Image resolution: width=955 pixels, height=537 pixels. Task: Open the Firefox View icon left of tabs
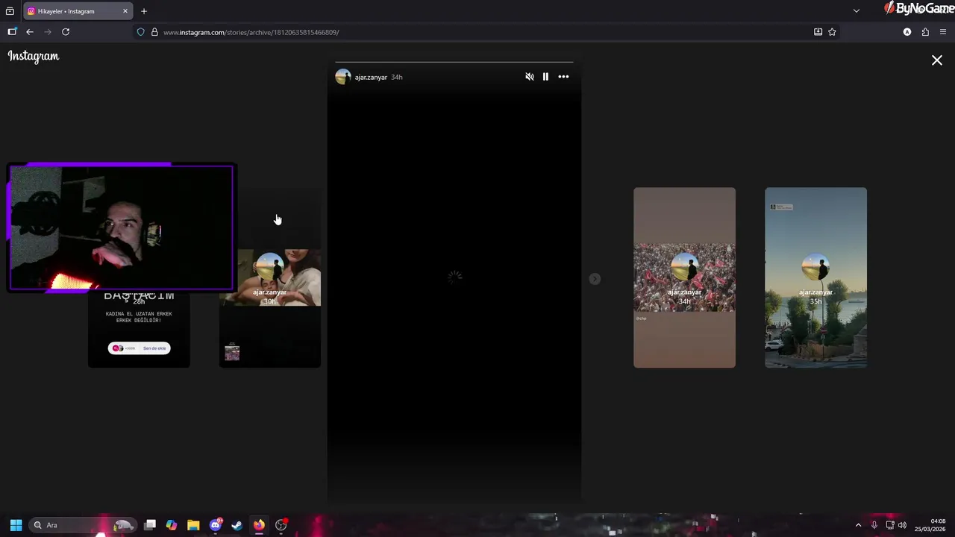click(10, 11)
